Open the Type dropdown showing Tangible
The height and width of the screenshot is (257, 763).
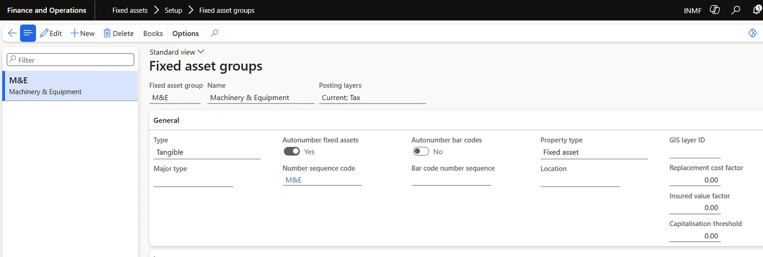(x=207, y=152)
